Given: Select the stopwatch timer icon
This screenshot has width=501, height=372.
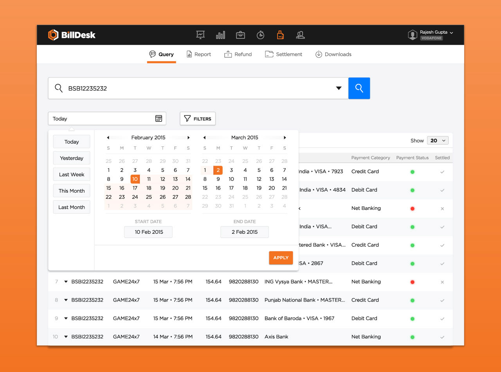Looking at the screenshot, I should tap(260, 35).
